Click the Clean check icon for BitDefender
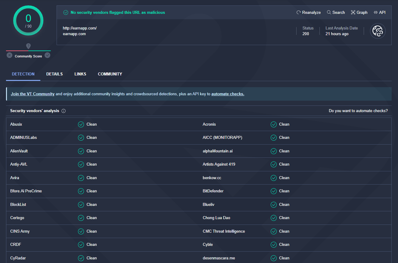The width and height of the screenshot is (398, 263). 274,191
